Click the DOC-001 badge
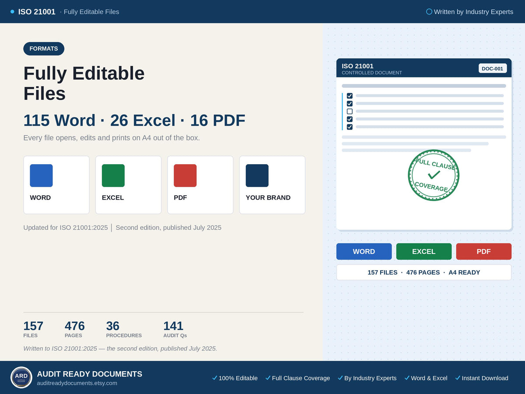This screenshot has width=525, height=394. coord(493,68)
